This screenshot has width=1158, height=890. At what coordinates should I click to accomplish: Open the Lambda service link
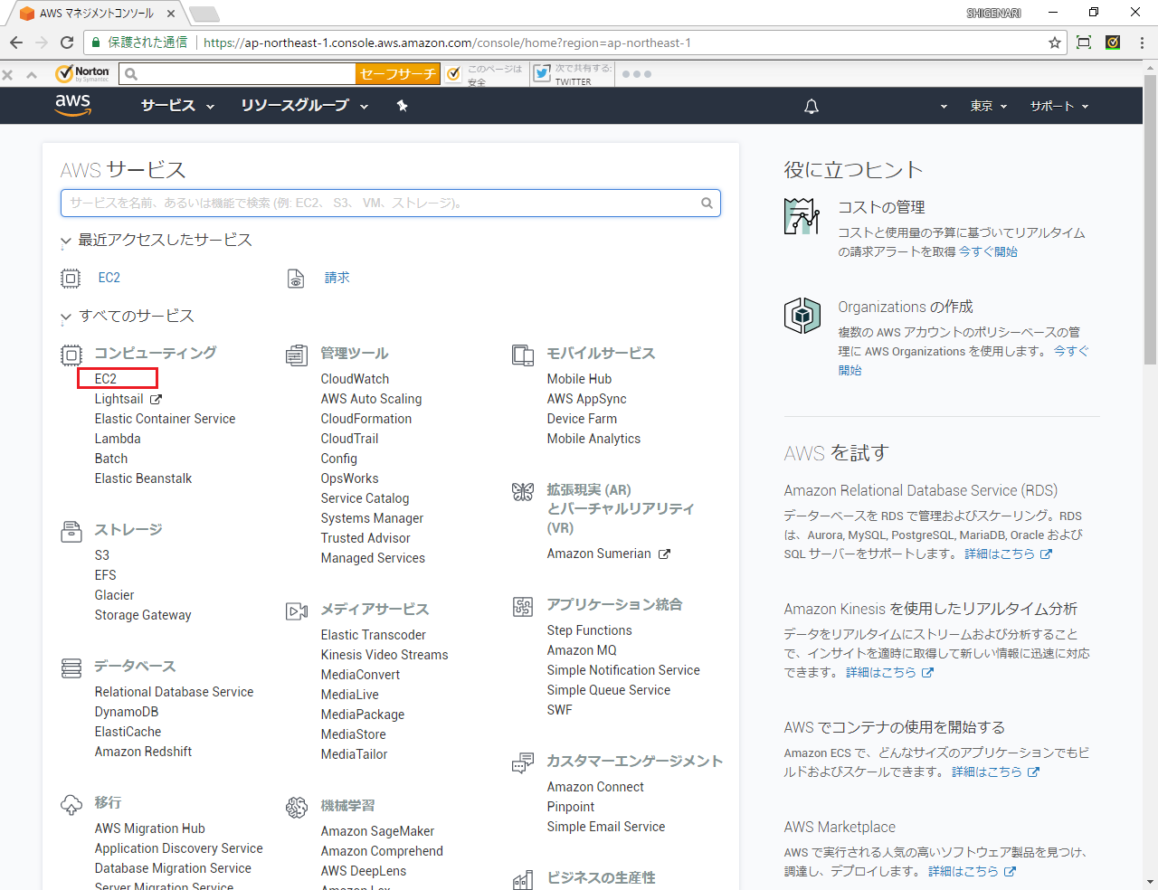point(118,439)
